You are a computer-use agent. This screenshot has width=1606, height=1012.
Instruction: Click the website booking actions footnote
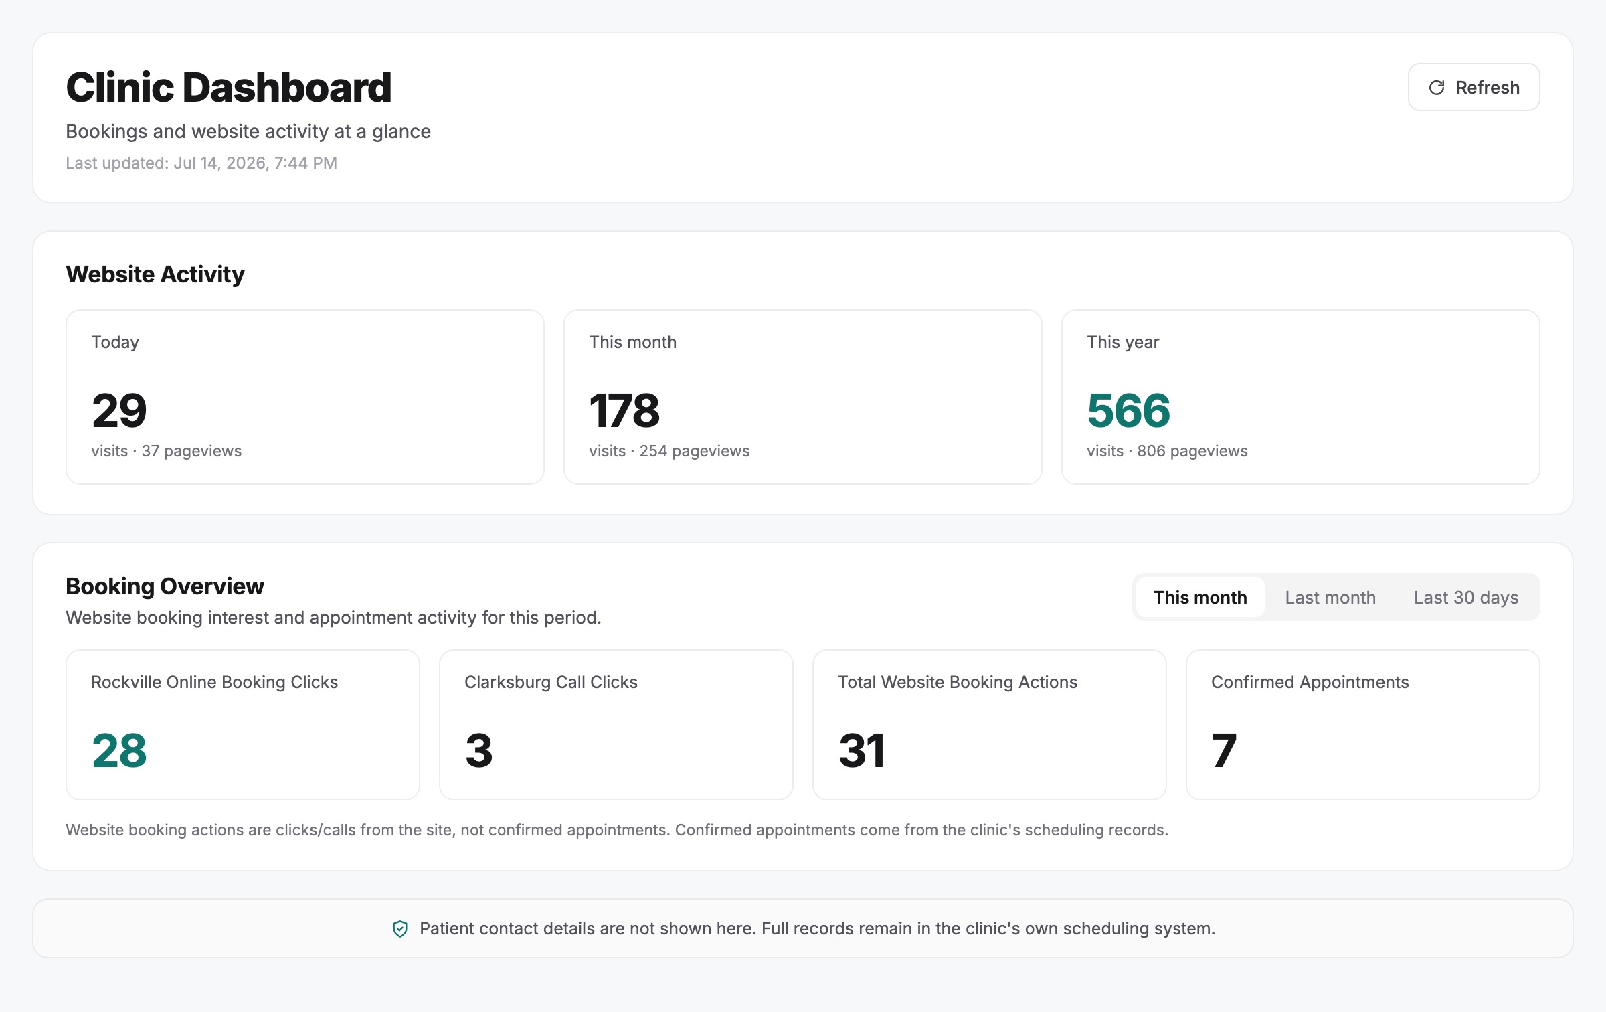(617, 830)
